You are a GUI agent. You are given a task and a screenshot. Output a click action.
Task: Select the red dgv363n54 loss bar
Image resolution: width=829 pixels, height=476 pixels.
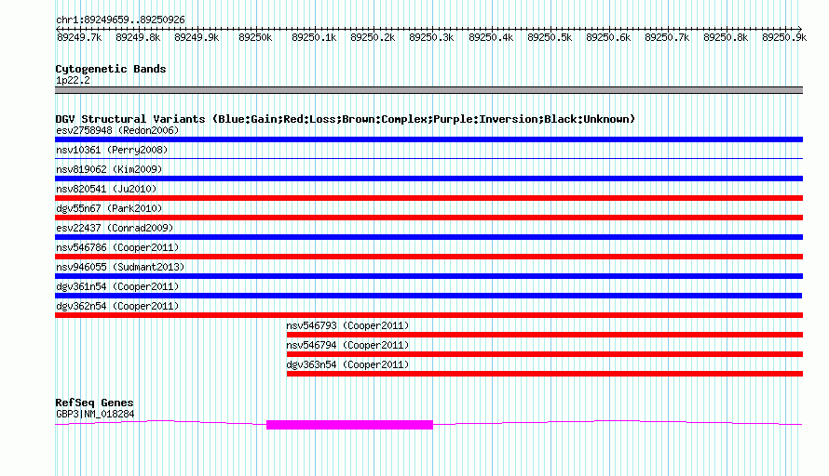[x=545, y=374]
